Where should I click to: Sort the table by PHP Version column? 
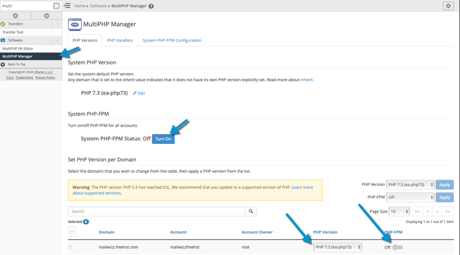(325, 232)
